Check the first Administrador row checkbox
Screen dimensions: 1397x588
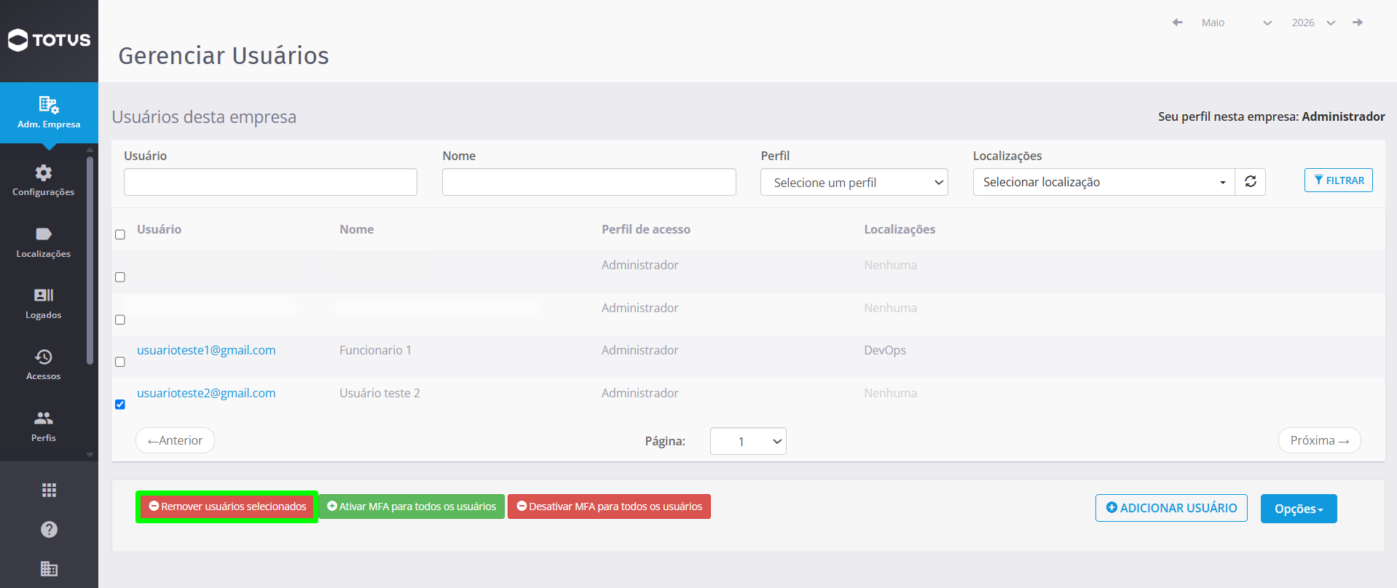pos(120,277)
